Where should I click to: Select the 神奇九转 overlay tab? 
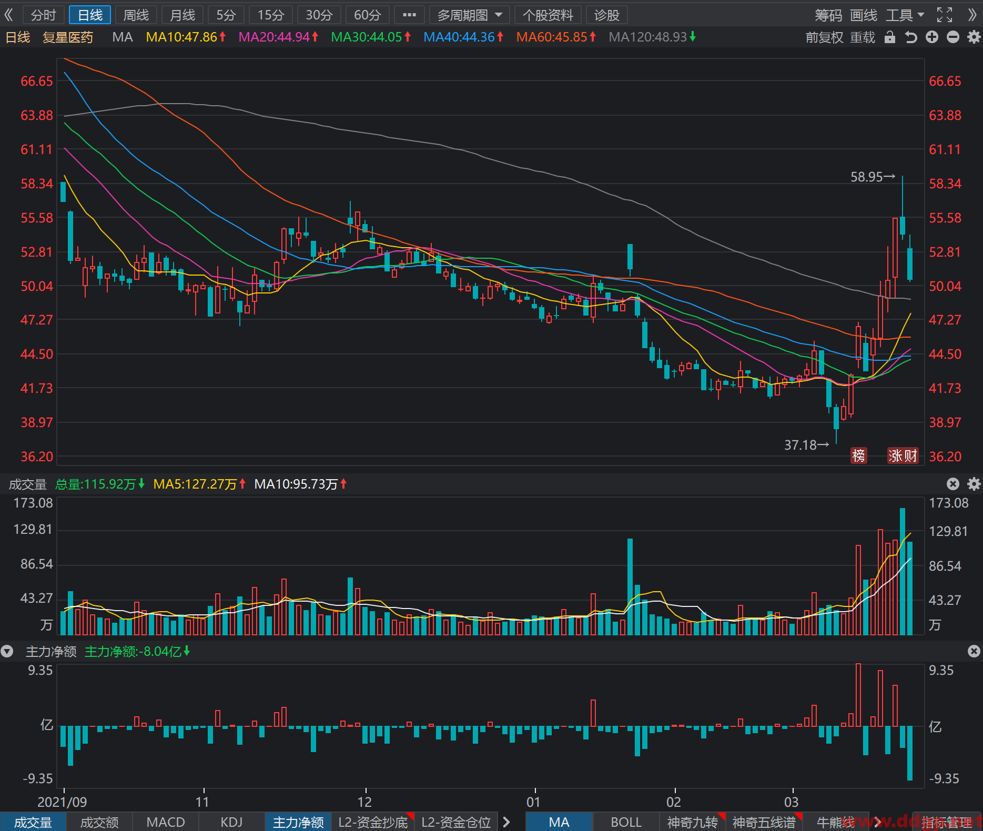tap(693, 822)
